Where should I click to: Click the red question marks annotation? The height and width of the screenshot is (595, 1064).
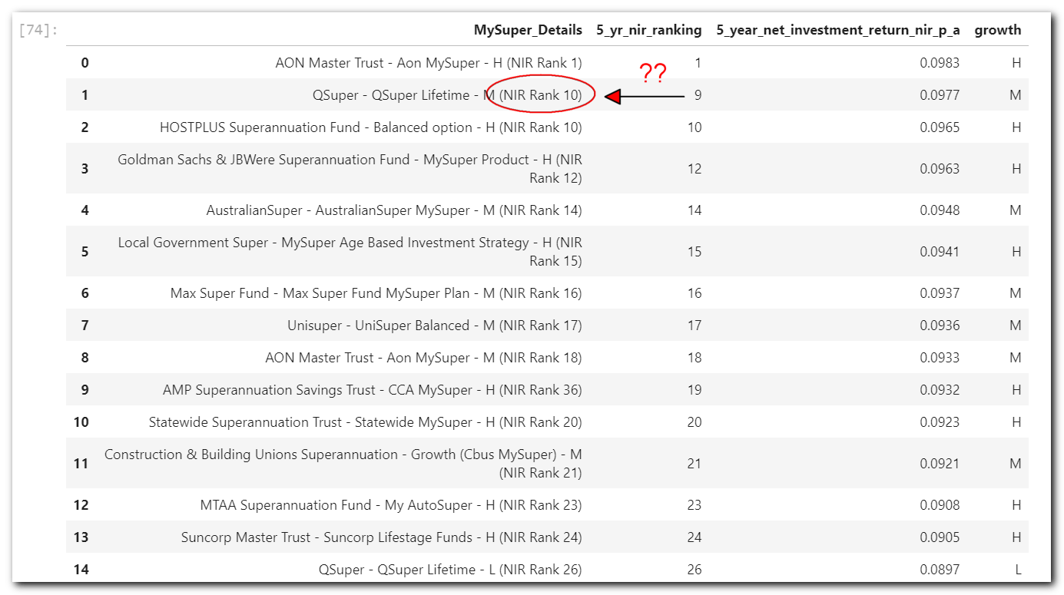(x=653, y=74)
